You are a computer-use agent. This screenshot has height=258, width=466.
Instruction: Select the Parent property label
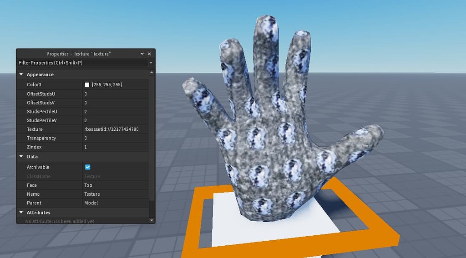click(34, 203)
